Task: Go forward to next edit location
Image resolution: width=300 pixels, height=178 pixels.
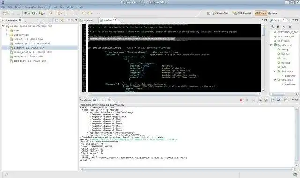Action: 90,14
